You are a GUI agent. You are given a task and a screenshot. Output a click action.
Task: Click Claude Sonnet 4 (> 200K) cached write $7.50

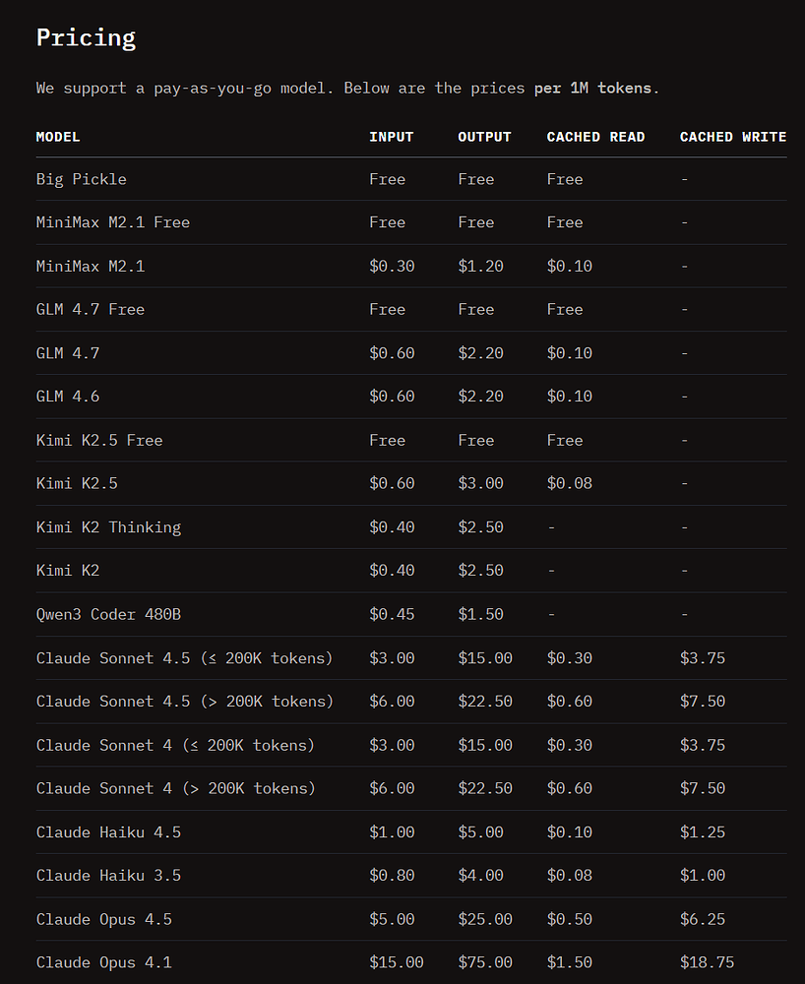coord(702,789)
